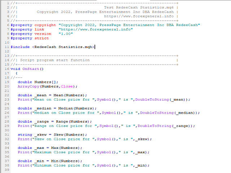Click 'double Numbers[];' declaration

tap(38, 82)
